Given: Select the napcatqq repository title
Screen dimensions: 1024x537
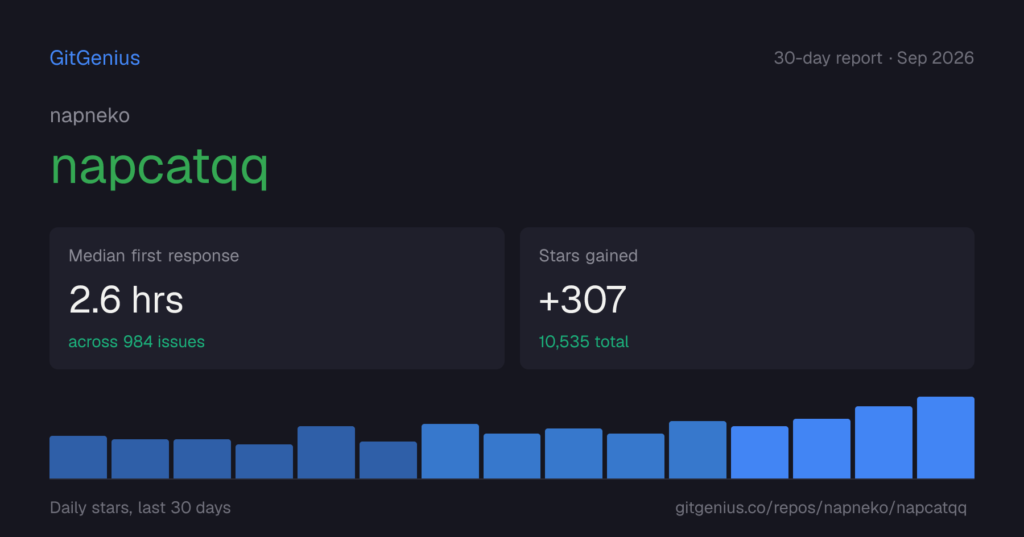Looking at the screenshot, I should (159, 166).
